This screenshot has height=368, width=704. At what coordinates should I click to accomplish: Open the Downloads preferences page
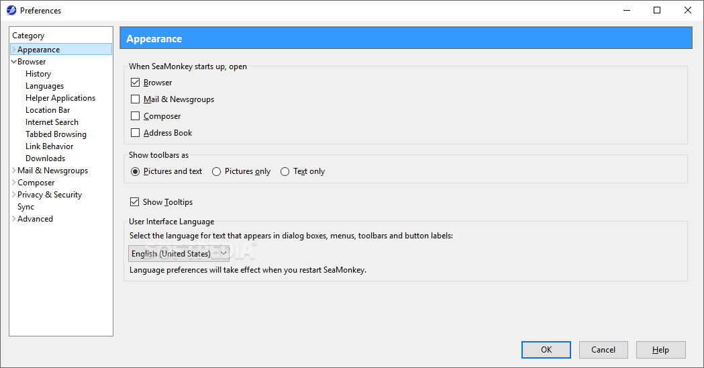tap(46, 158)
